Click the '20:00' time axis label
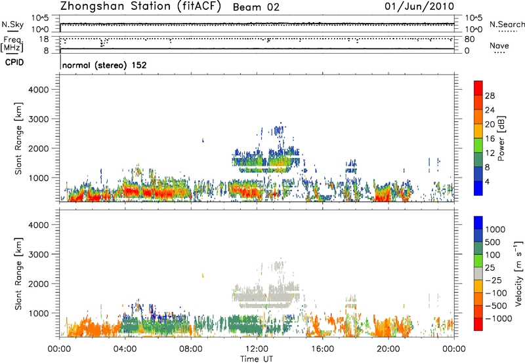Screen dimensions: 525x363 (x=388, y=349)
